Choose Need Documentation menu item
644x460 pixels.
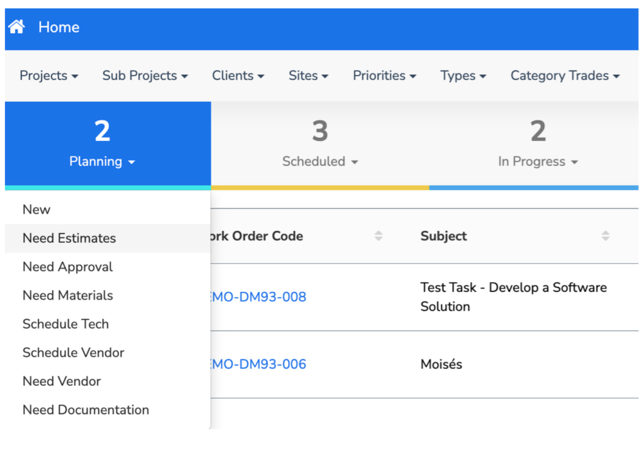click(108, 410)
